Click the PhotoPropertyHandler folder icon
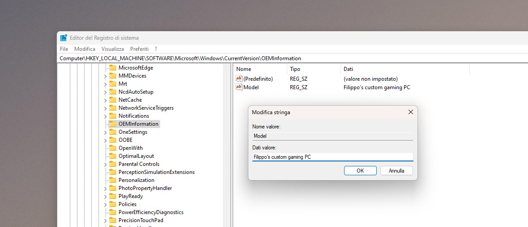 point(112,188)
